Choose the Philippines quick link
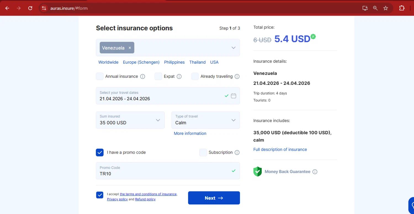 pyautogui.click(x=174, y=62)
